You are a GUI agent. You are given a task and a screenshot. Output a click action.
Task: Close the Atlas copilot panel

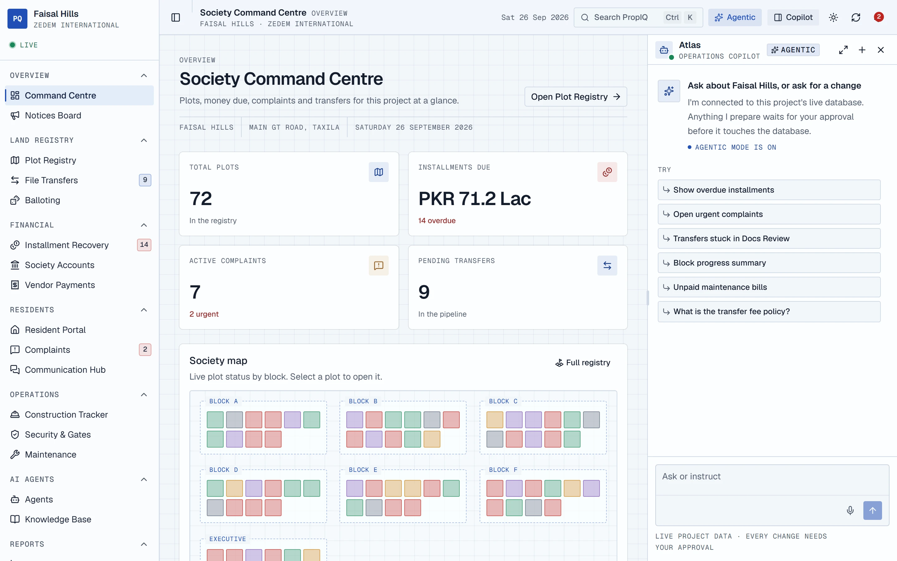pyautogui.click(x=881, y=50)
